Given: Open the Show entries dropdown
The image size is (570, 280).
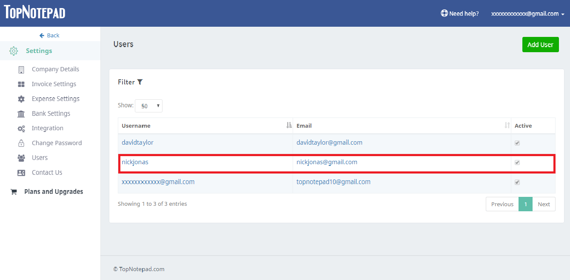Looking at the screenshot, I should click(148, 106).
